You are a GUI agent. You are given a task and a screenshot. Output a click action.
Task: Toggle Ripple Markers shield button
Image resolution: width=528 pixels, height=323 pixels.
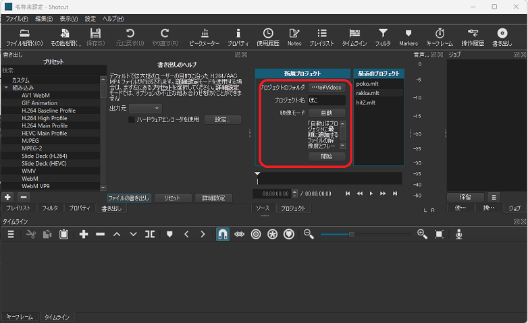click(289, 234)
